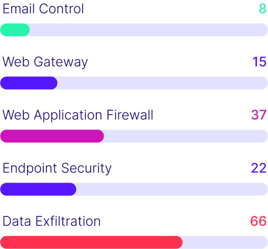Click the Web Application Firewall score 37

click(x=259, y=115)
